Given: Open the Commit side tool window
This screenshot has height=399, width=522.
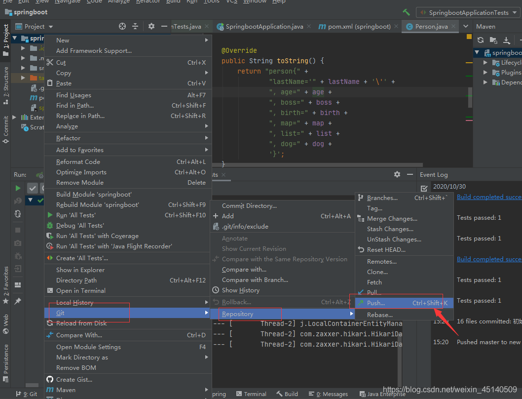Looking at the screenshot, I should tap(5, 130).
